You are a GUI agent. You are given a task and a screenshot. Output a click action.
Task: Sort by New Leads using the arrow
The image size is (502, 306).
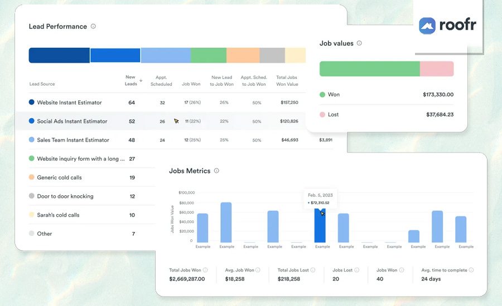[141, 81]
